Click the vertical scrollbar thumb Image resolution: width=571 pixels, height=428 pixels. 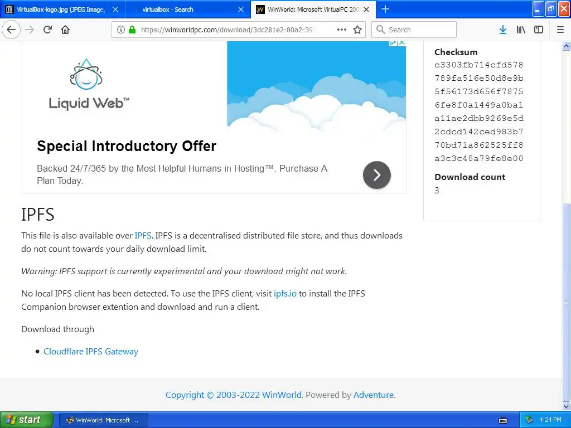tap(567, 301)
